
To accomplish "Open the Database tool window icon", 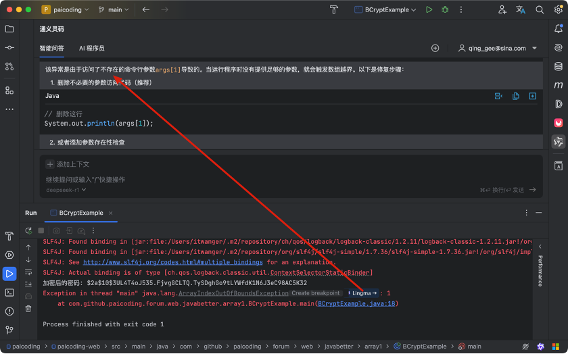I will pos(559,66).
